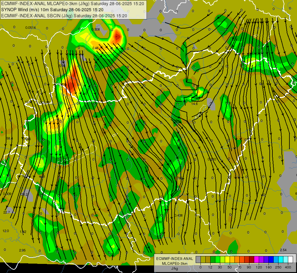Click the gray swatch in the color legend
The height and width of the screenshot is (273, 297).
coord(198,259)
